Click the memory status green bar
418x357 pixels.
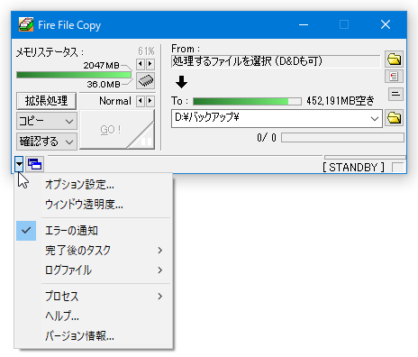tap(74, 75)
